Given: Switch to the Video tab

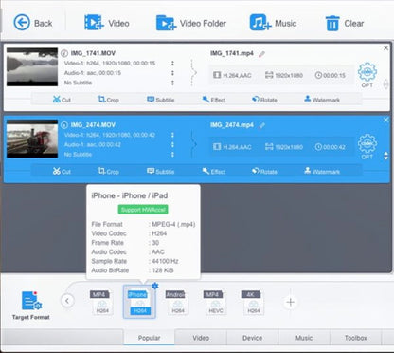Looking at the screenshot, I should tap(201, 338).
